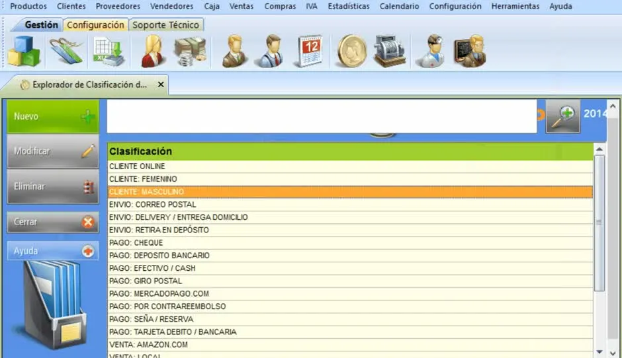
Task: Click the classification list scrollbar thumb
Action: pos(600,223)
